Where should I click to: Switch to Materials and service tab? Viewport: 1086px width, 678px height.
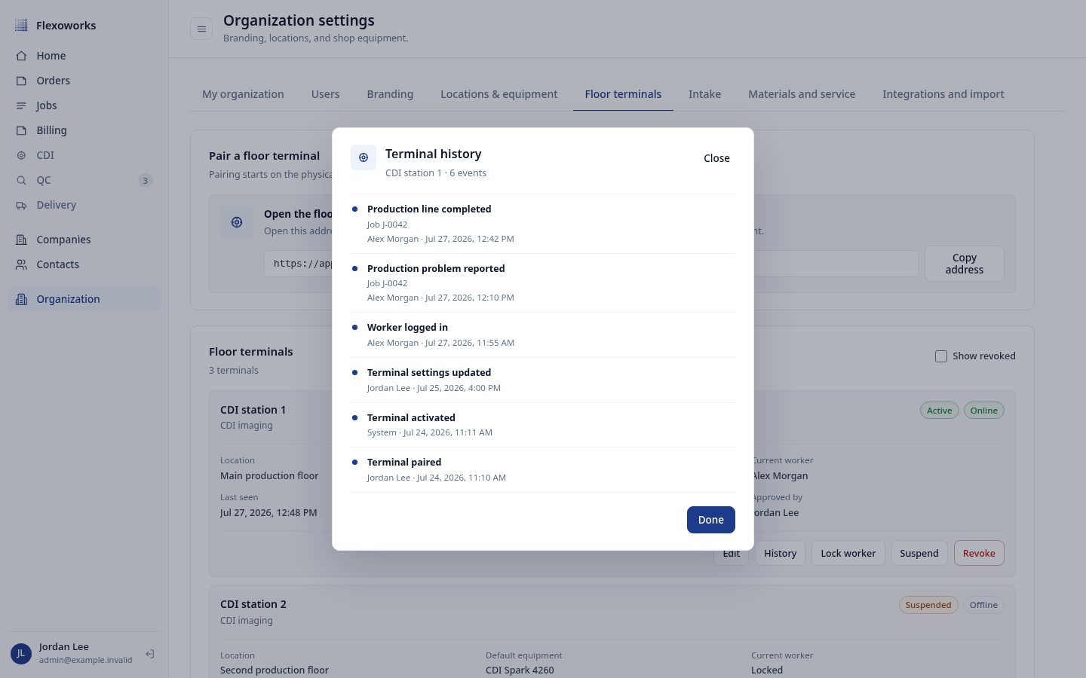802,94
